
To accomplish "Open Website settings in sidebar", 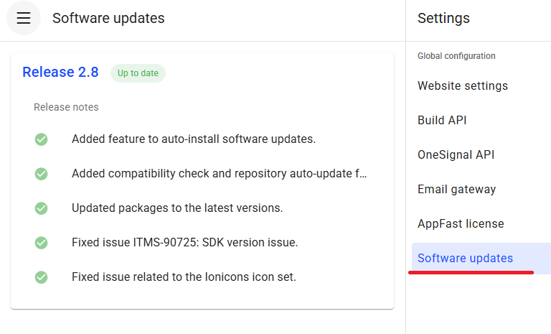I will point(463,86).
